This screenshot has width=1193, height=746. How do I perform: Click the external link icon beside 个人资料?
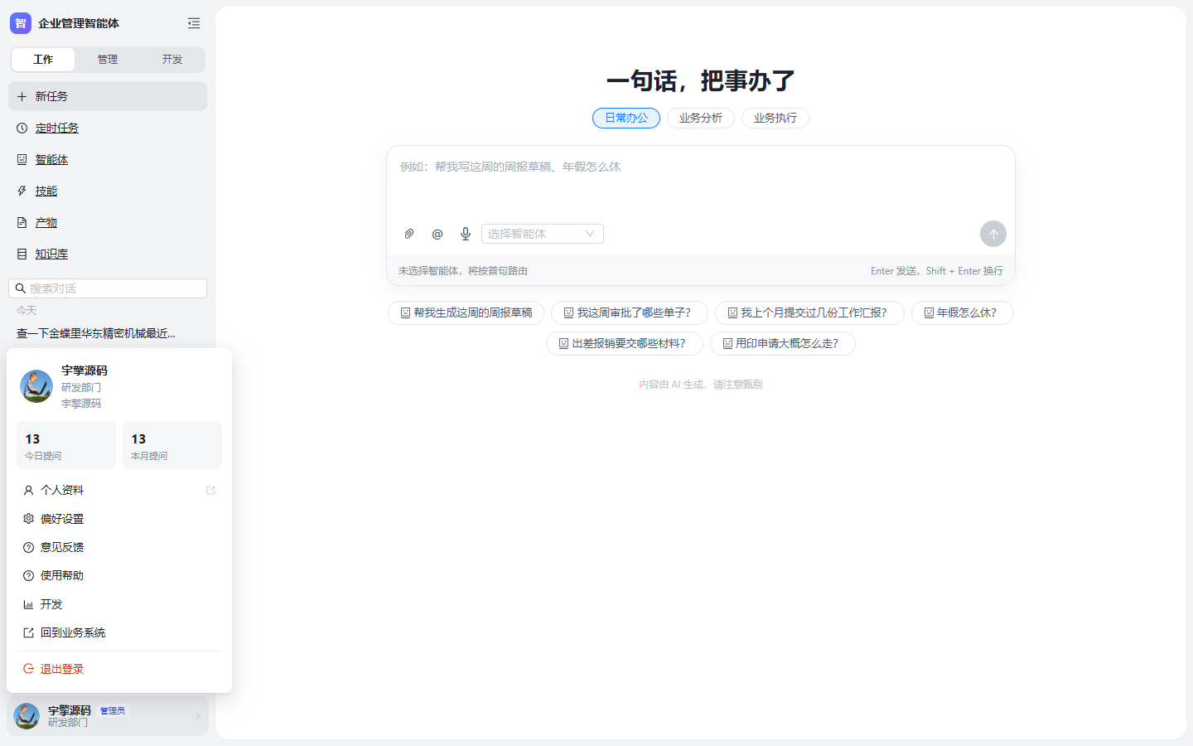coord(210,491)
